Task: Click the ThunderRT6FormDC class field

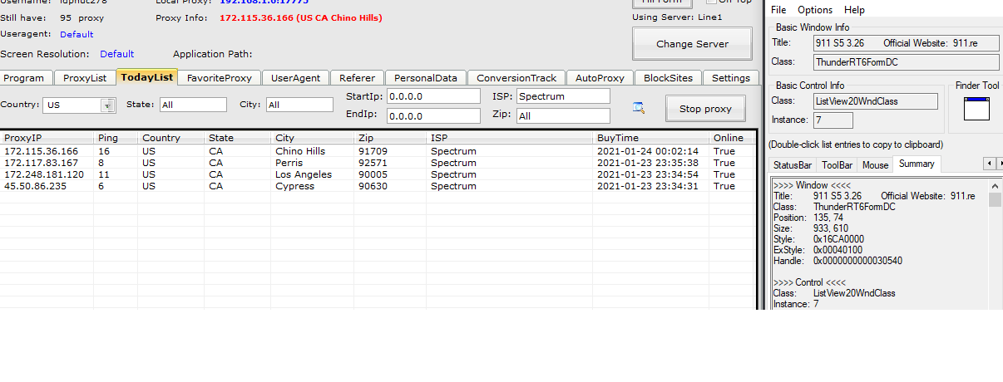Action: (907, 62)
